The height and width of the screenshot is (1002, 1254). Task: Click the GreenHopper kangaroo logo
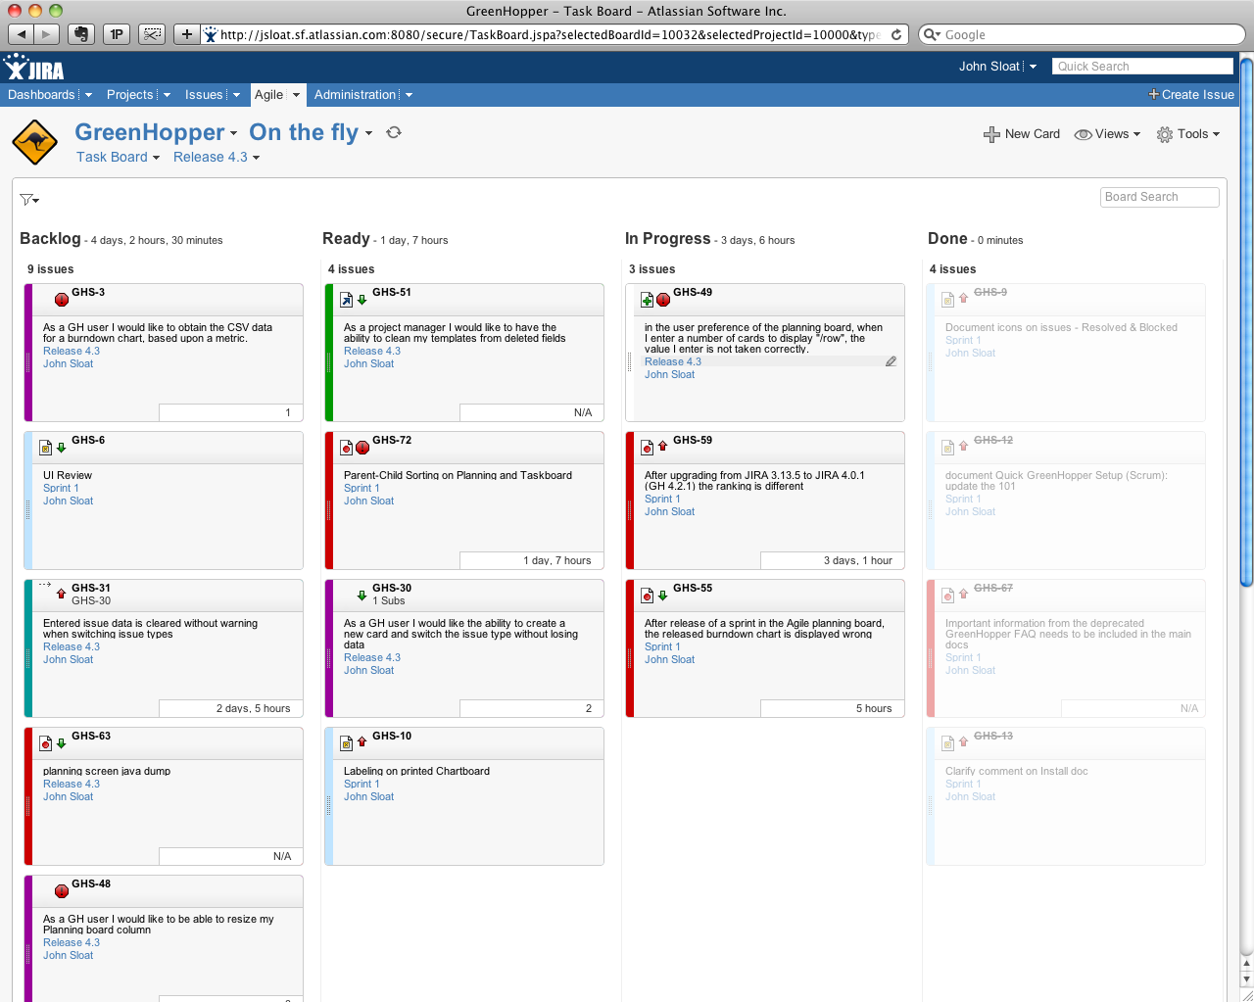35,143
